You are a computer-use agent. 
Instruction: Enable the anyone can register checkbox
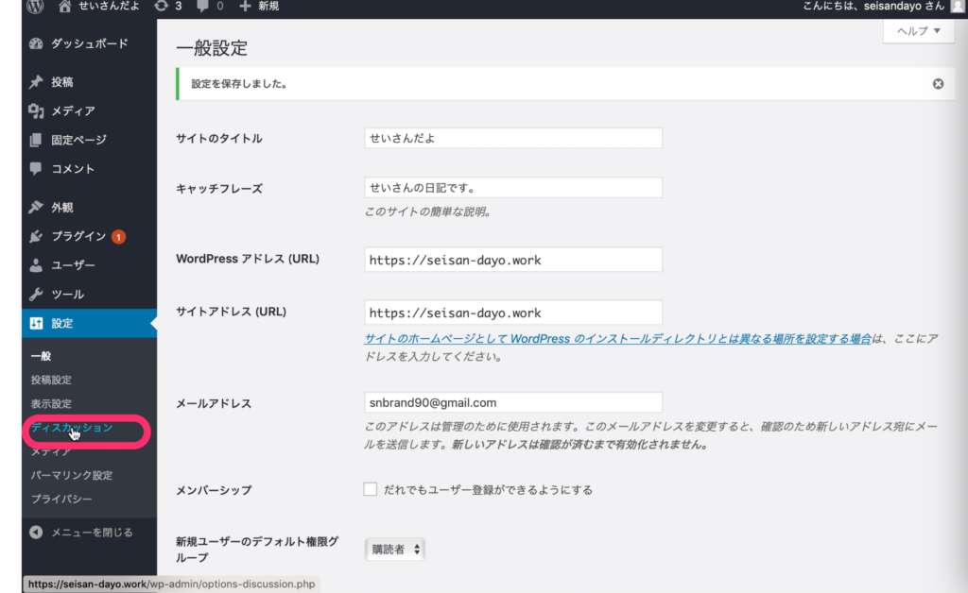click(371, 489)
